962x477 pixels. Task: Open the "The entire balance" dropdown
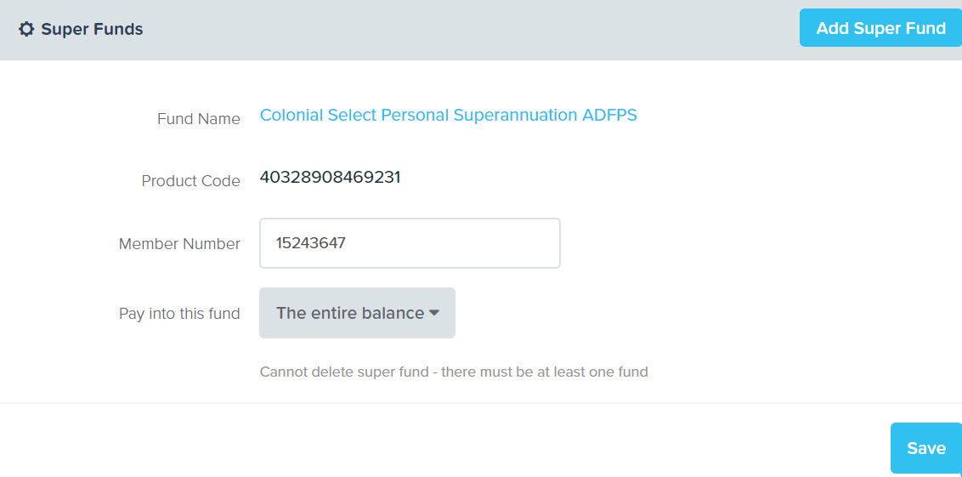(x=357, y=313)
